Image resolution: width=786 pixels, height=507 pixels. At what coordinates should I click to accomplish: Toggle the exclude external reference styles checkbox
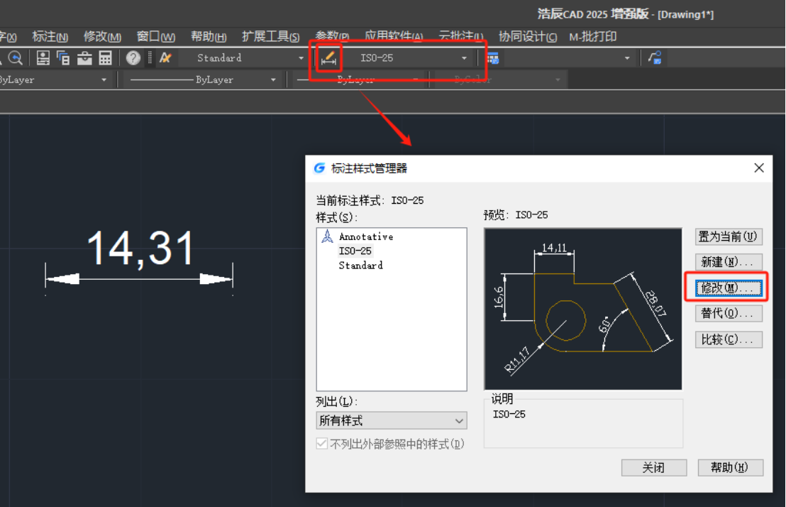click(323, 444)
